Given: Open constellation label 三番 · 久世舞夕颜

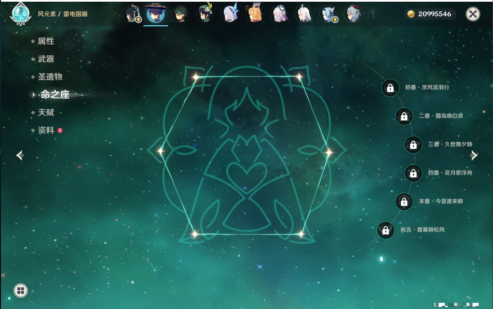Looking at the screenshot, I should tap(450, 144).
